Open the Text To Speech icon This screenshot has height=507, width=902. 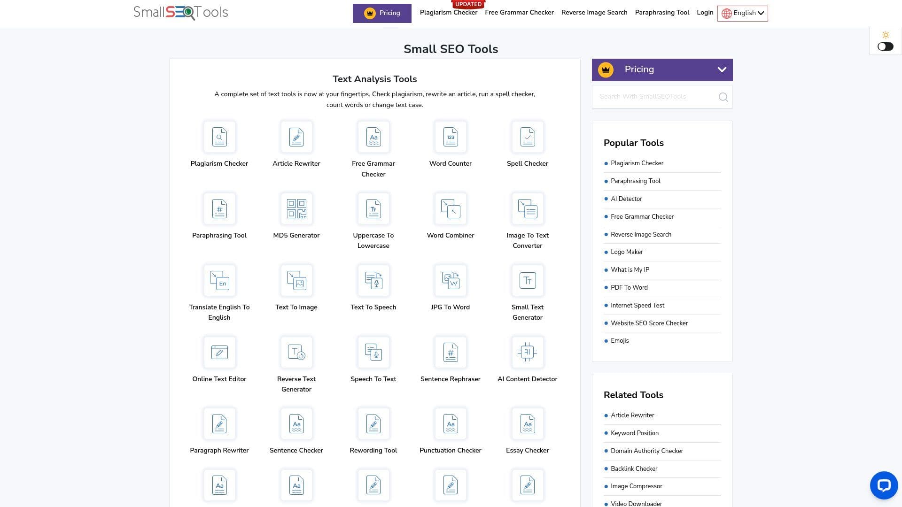(373, 281)
